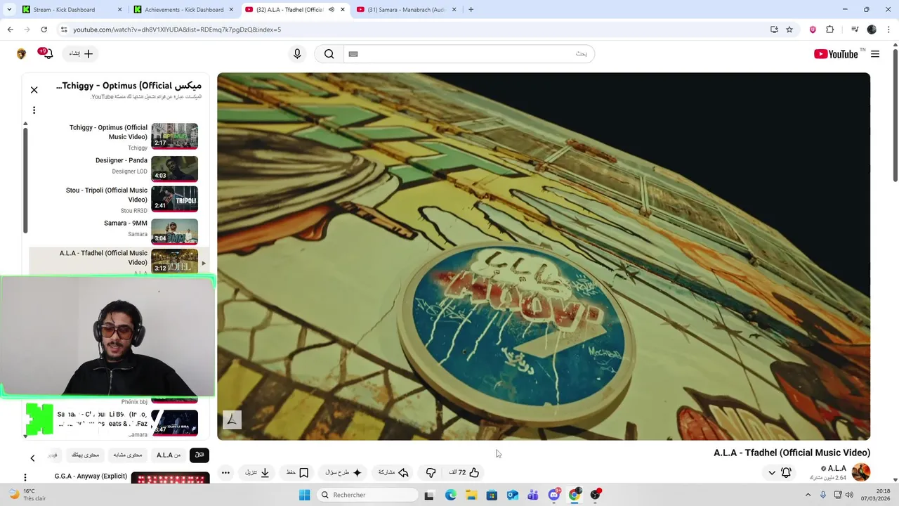Screen dimensions: 899x506
Task: Open the account avatar menu
Action: 21,54
